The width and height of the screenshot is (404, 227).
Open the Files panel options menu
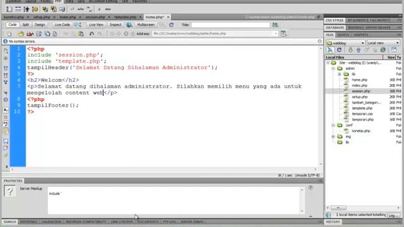(399, 35)
